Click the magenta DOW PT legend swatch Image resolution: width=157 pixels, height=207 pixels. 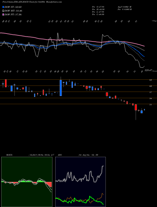(x=3, y=14)
